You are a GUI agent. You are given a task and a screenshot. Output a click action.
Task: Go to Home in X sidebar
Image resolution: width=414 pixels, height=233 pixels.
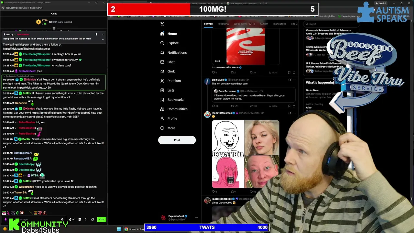click(169, 34)
